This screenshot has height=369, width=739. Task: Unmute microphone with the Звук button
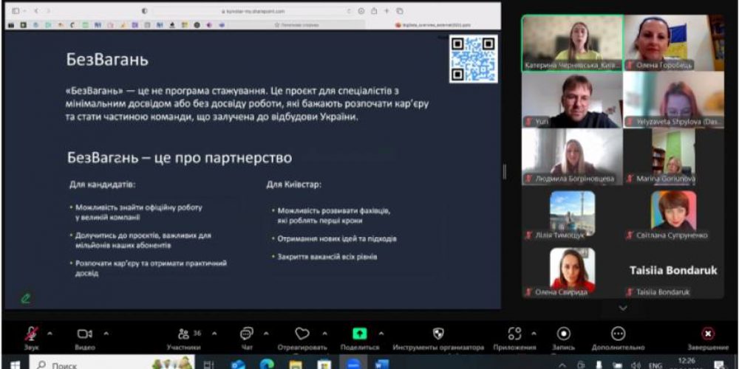(x=31, y=334)
